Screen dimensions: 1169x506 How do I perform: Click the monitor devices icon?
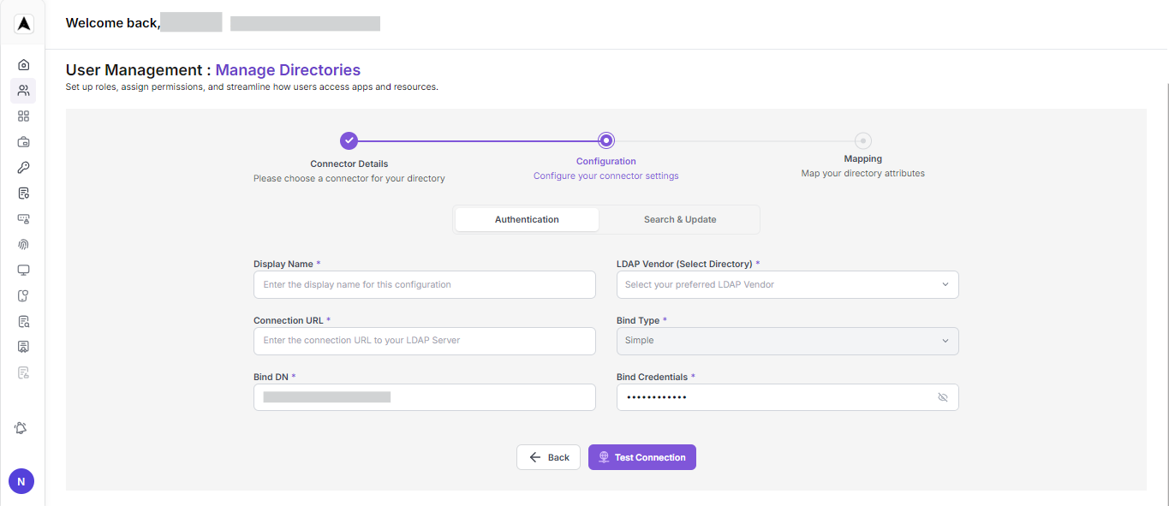23,270
